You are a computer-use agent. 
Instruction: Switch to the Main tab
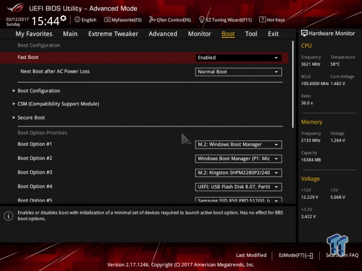click(x=70, y=34)
